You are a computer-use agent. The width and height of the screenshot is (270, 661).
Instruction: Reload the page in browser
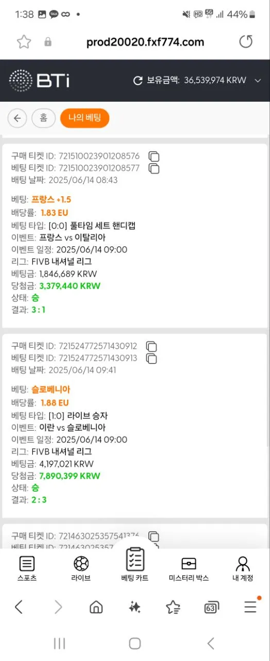pyautogui.click(x=246, y=42)
